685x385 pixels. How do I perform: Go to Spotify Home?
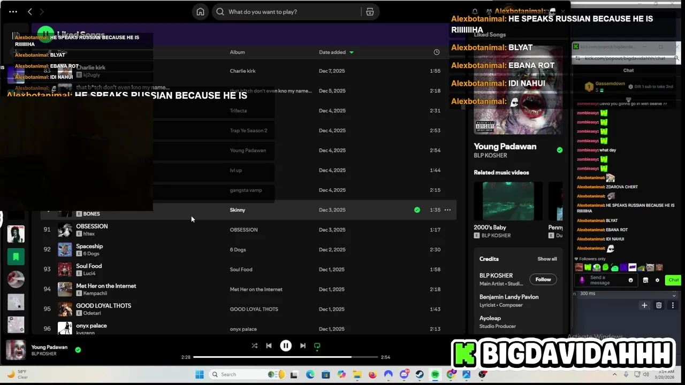(200, 12)
